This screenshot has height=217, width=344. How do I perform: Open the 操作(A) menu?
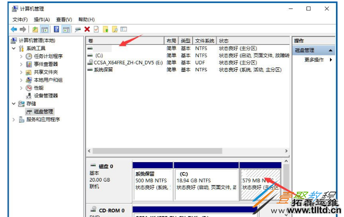pos(41,20)
